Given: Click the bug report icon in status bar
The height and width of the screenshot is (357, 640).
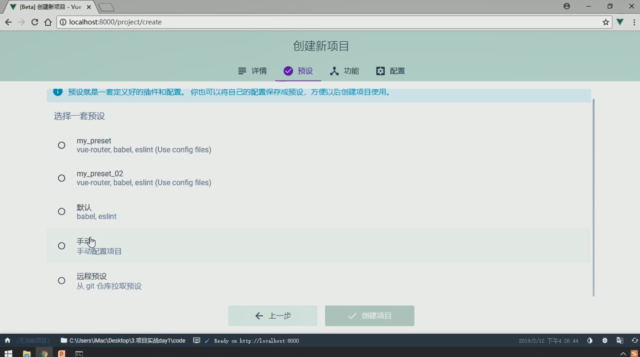Looking at the screenshot, I should (x=605, y=340).
